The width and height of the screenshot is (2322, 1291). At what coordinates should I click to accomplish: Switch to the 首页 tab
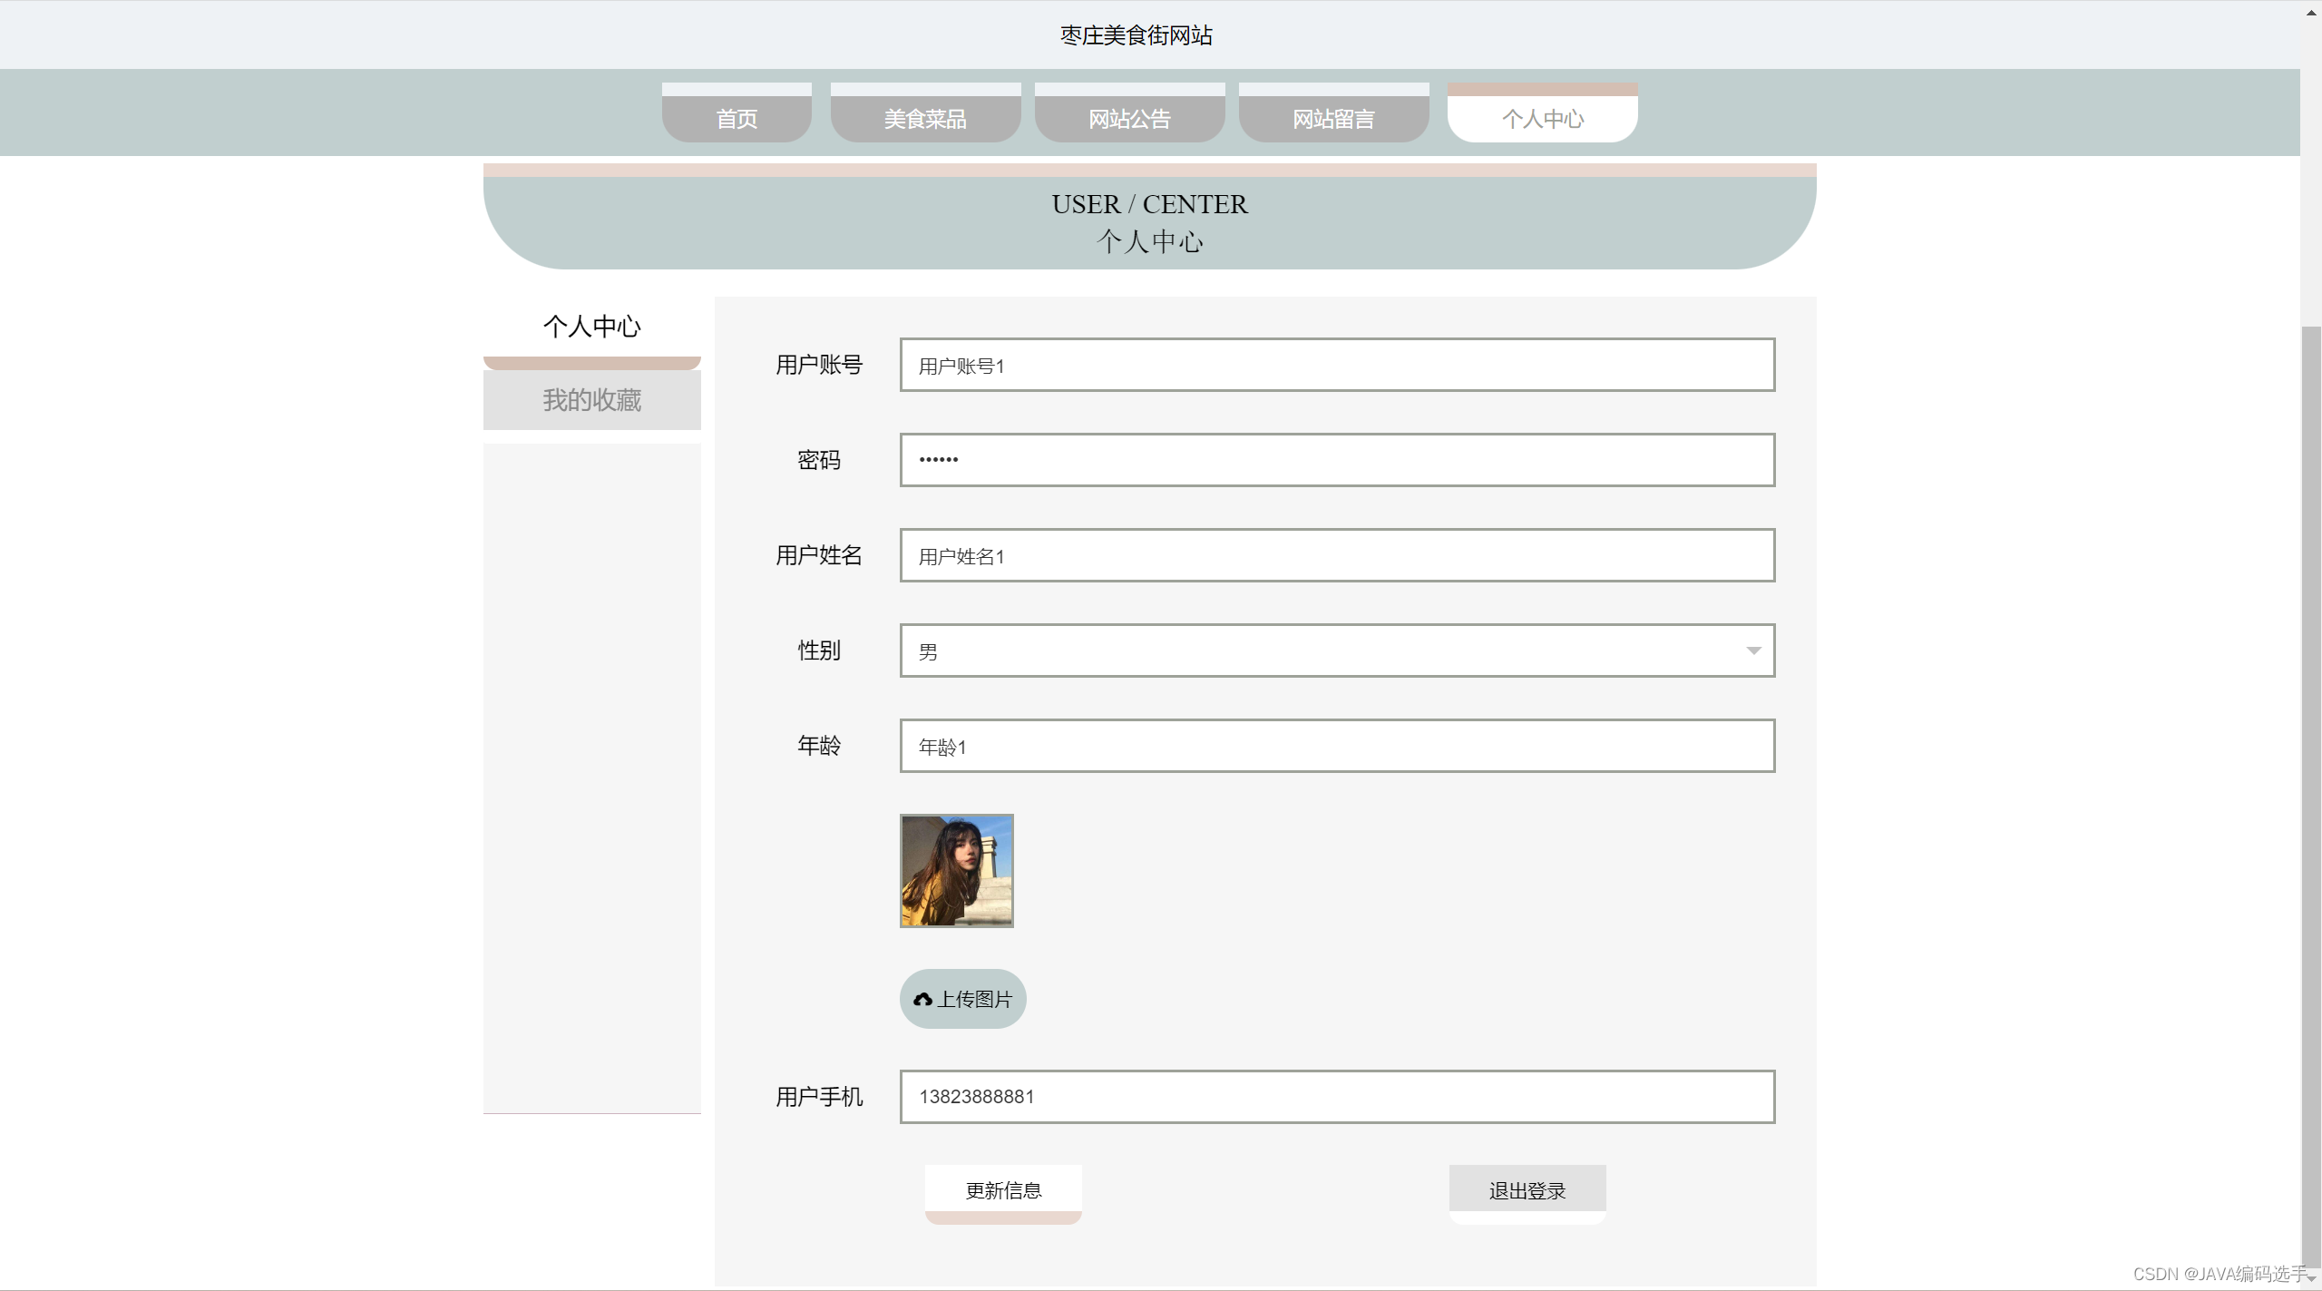point(736,118)
